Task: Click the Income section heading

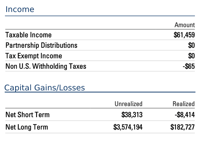Action: (x=20, y=9)
